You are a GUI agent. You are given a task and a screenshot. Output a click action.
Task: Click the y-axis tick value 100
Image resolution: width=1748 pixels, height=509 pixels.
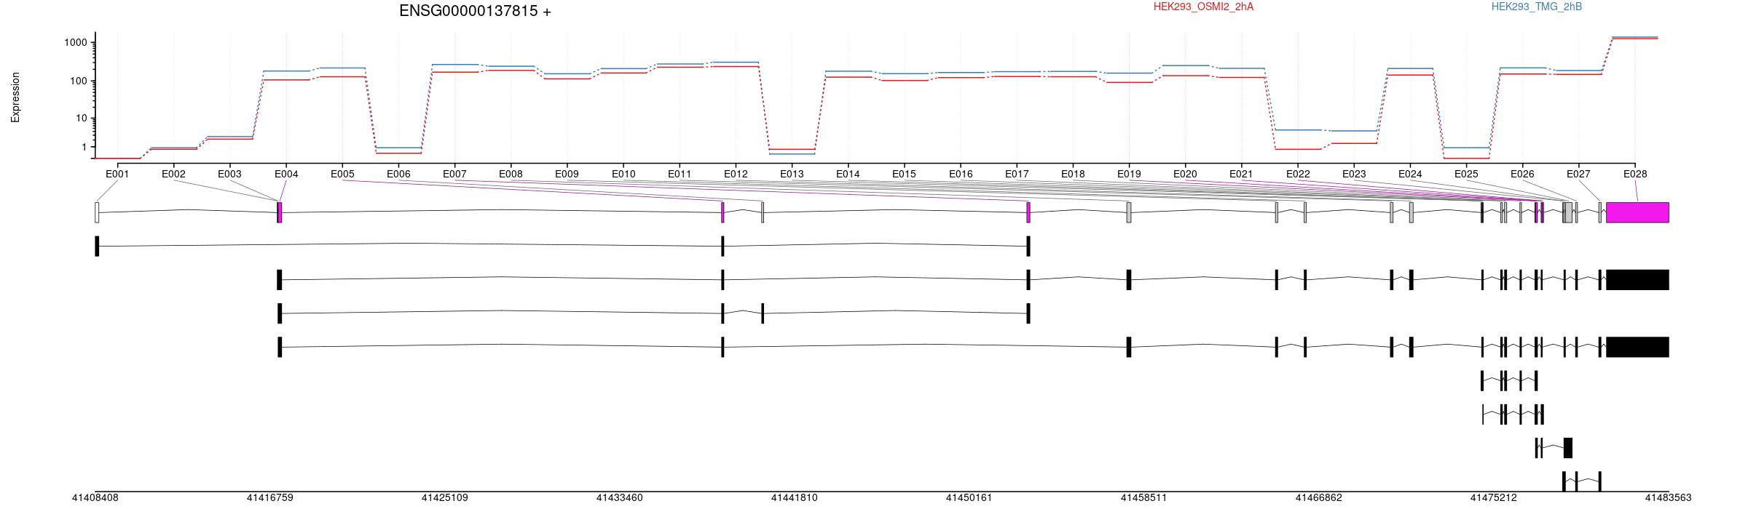coord(79,81)
